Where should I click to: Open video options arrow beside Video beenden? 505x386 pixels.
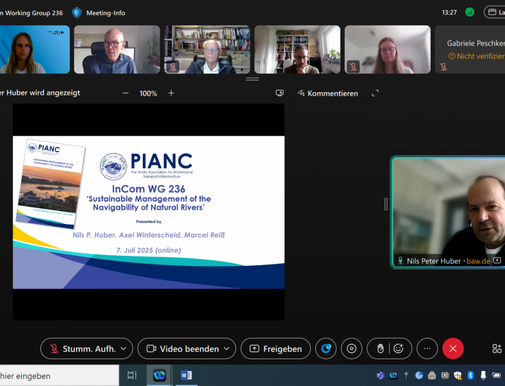[227, 349]
